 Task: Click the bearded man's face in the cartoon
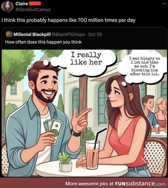click(x=46, y=86)
